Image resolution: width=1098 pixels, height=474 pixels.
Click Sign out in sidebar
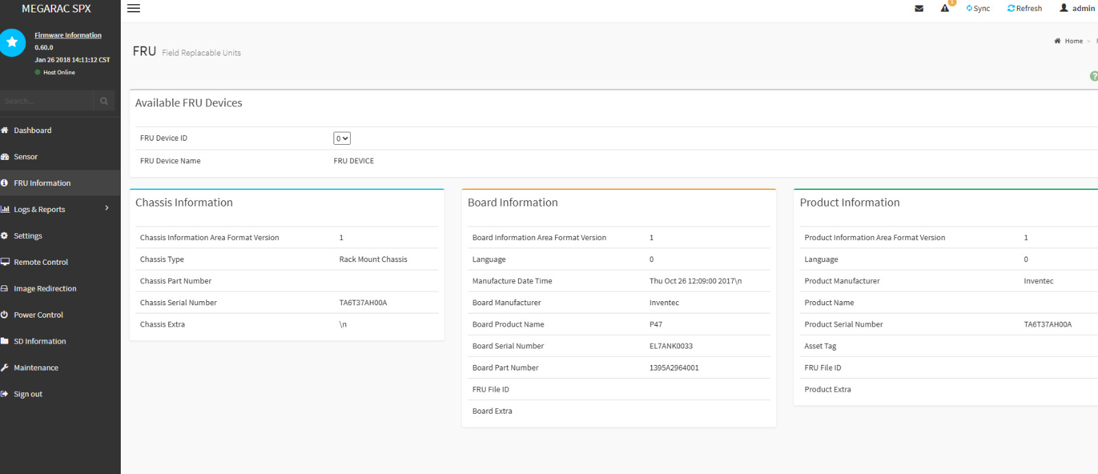[x=27, y=394]
